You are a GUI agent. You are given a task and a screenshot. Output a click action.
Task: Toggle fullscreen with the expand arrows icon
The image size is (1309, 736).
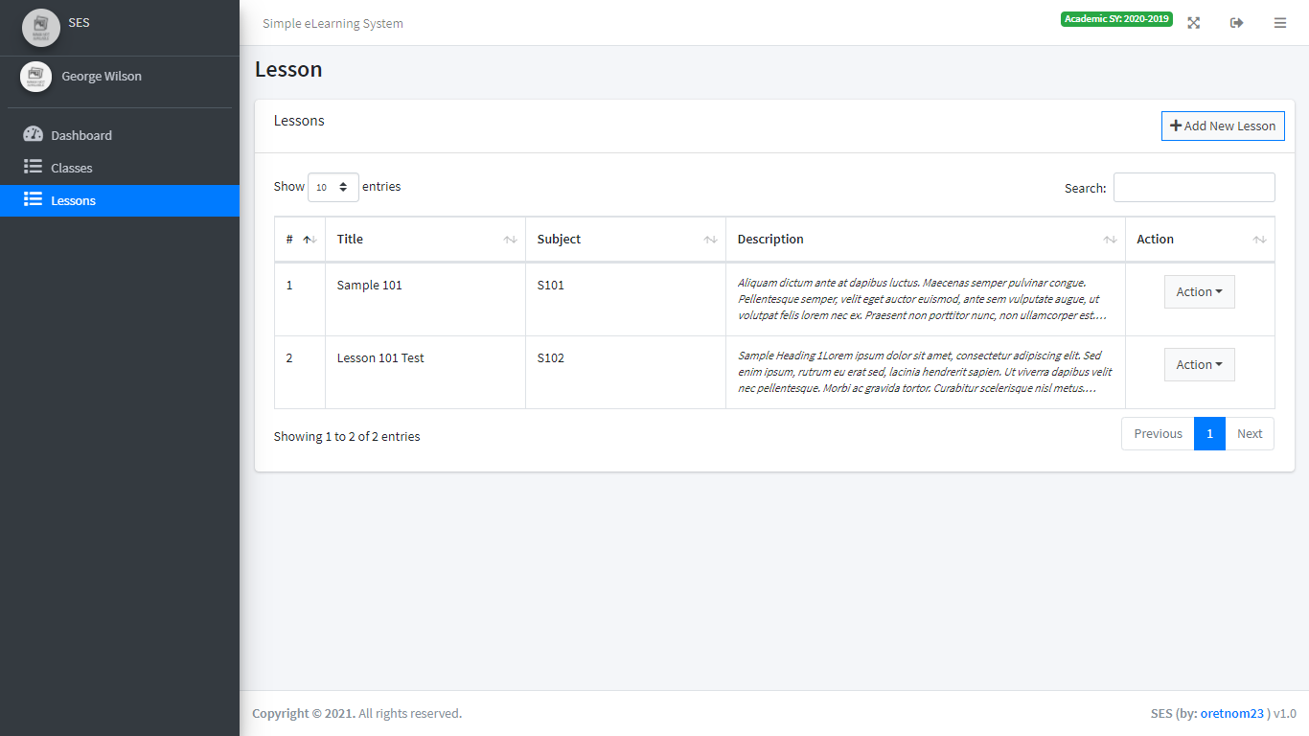click(x=1194, y=23)
